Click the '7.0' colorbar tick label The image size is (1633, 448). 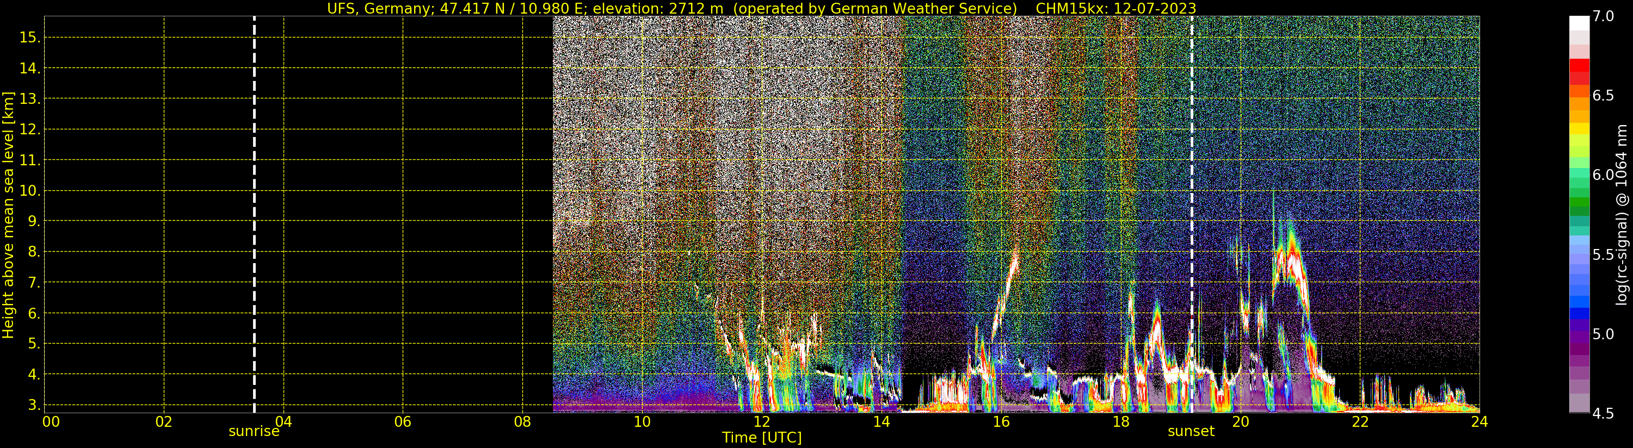(1603, 16)
